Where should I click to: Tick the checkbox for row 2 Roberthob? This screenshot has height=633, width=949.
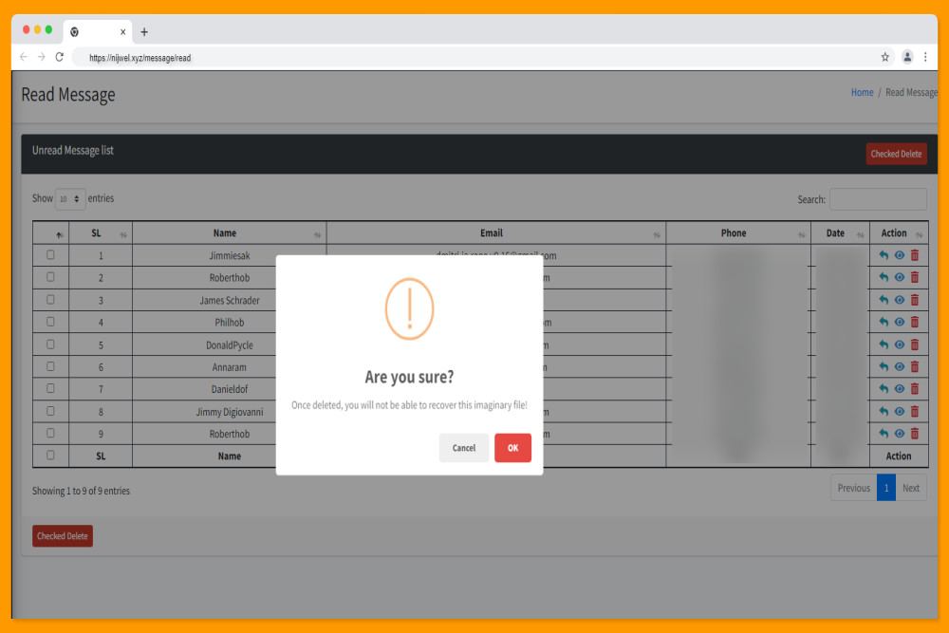pyautogui.click(x=51, y=277)
